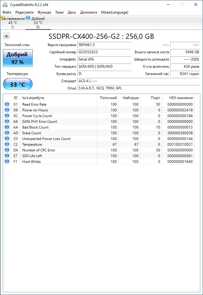Select the Number of CRC Error name
The image size is (203, 295).
click(x=39, y=150)
